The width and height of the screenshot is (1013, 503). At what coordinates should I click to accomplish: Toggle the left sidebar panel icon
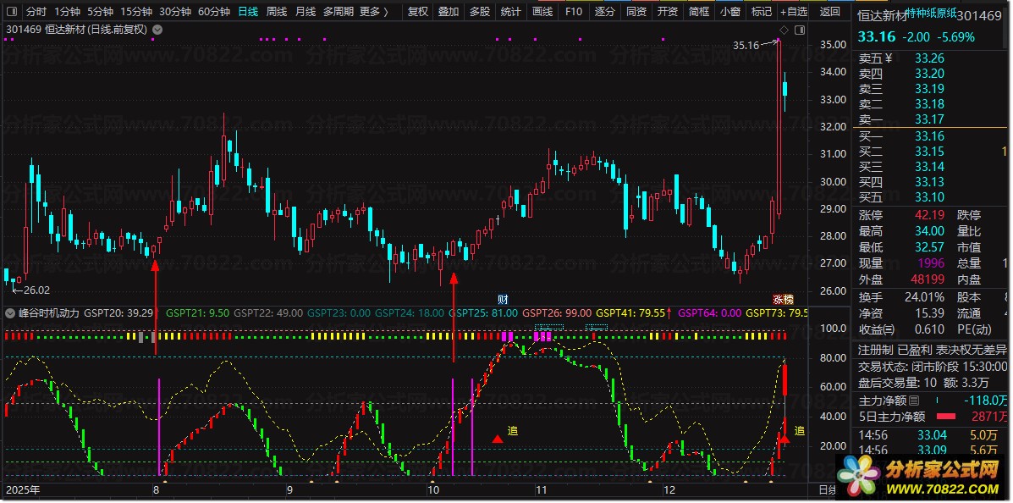point(10,12)
